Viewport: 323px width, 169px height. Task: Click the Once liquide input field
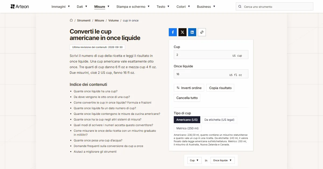211,74
